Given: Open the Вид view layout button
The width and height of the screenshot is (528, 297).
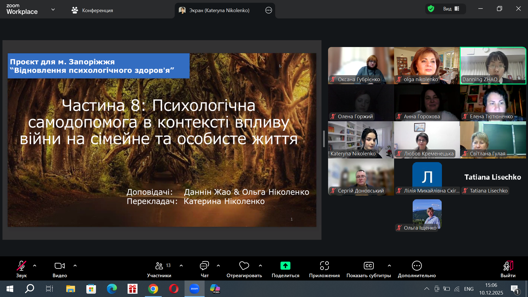Looking at the screenshot, I should coord(451,9).
